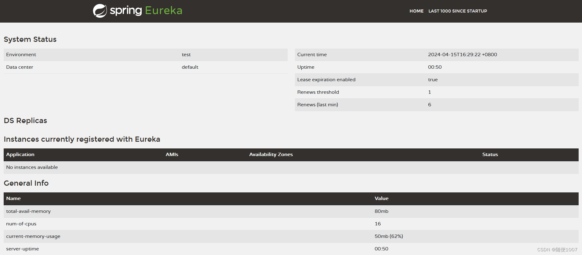The height and width of the screenshot is (255, 582).
Task: Select the 'No instances available' row
Action: pos(291,167)
